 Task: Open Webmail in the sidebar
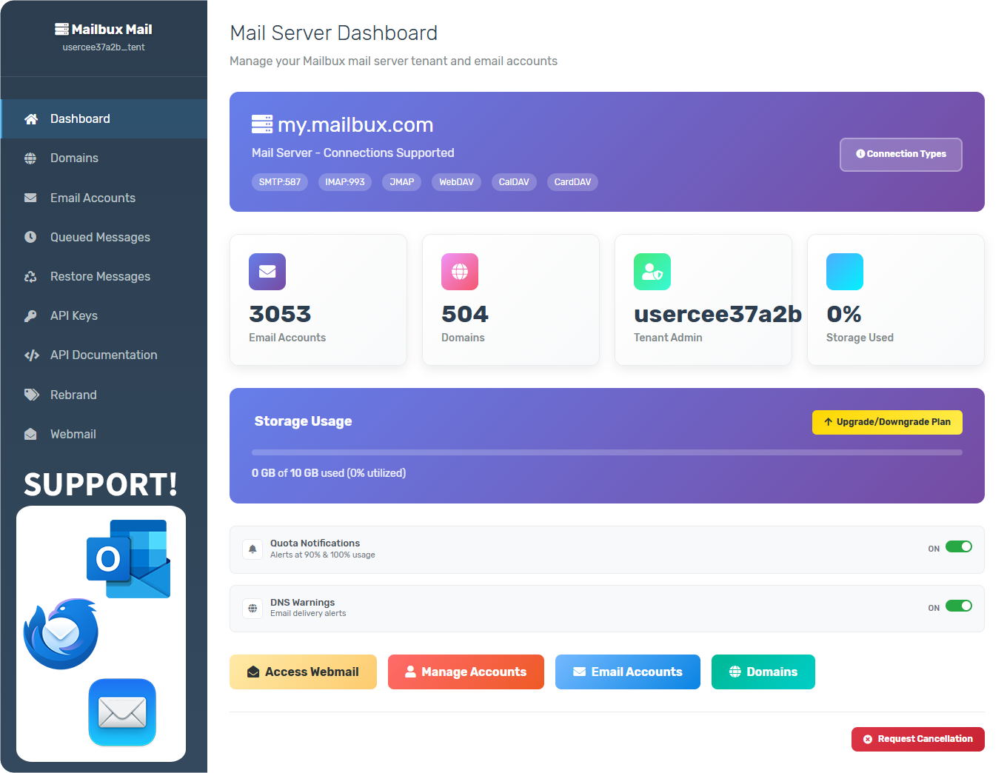104,434
